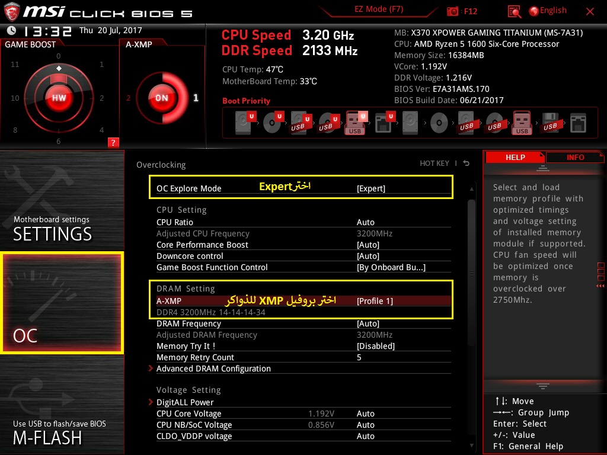
Task: Select CPU Core Voltage Auto field
Action: click(365, 414)
